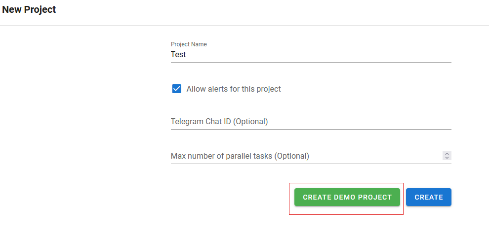Generate a demo project via the green button

click(347, 197)
